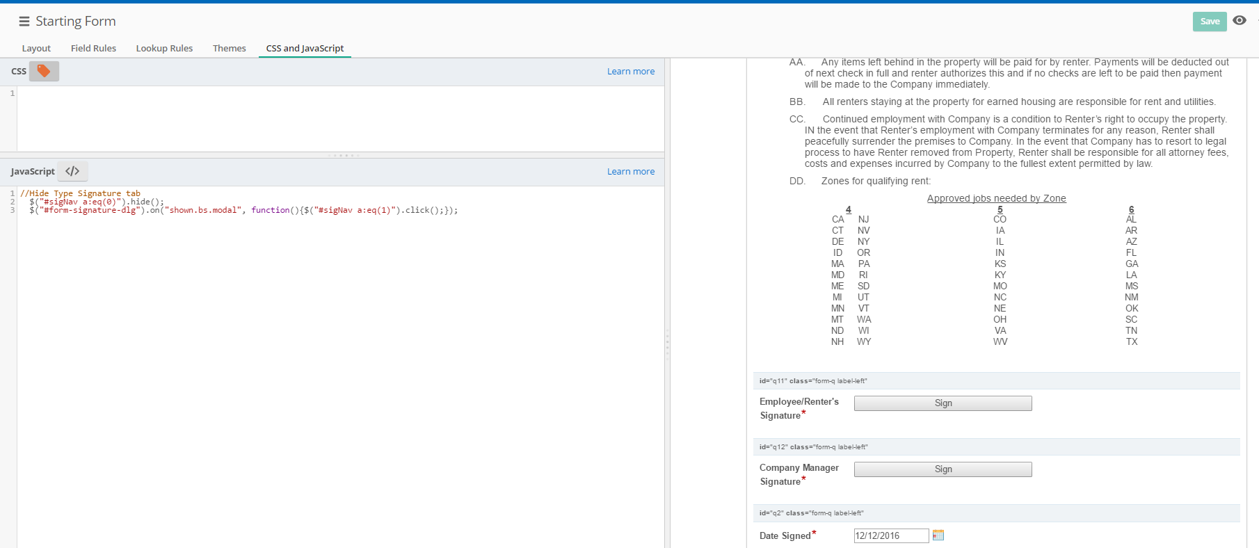Toggle form preview with the eye icon
This screenshot has width=1259, height=548.
1239,21
